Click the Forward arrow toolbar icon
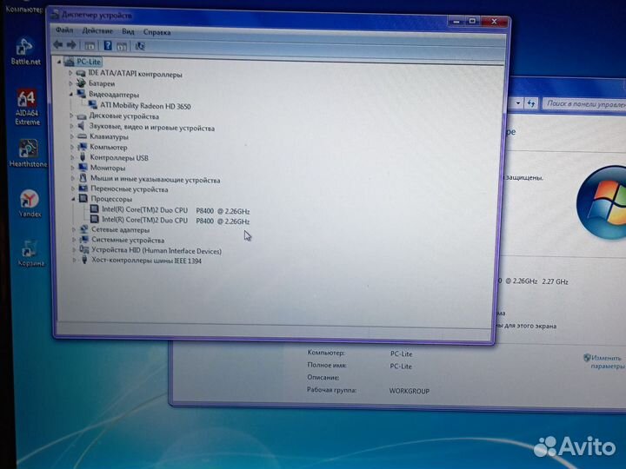This screenshot has width=626, height=469. (x=71, y=45)
